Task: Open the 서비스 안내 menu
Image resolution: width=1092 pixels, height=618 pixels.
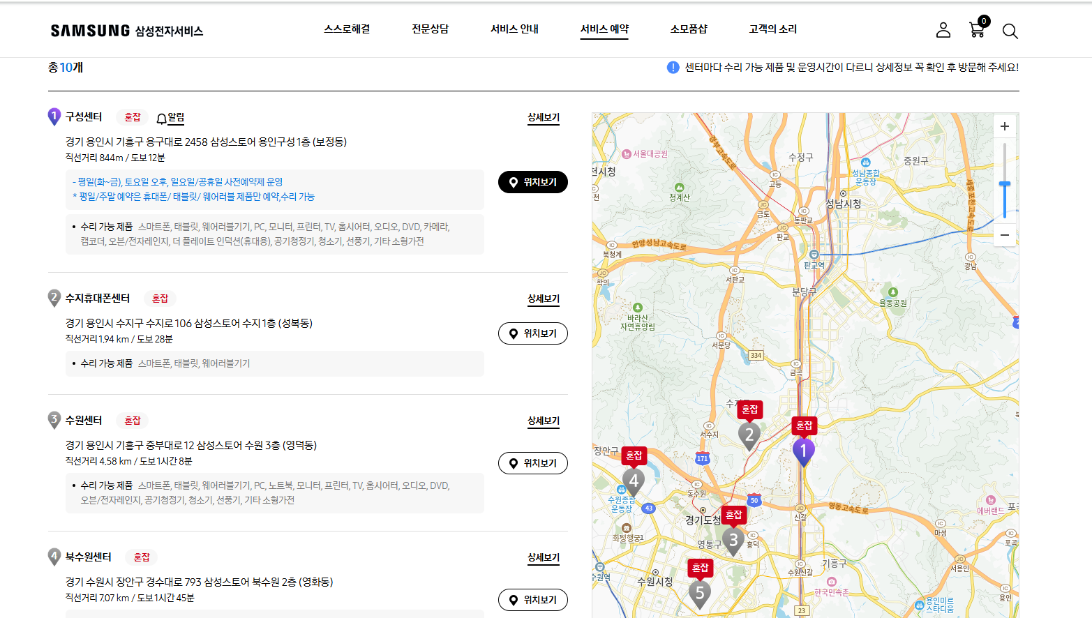Action: (x=514, y=29)
